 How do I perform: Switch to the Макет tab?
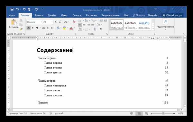(x=64, y=15)
